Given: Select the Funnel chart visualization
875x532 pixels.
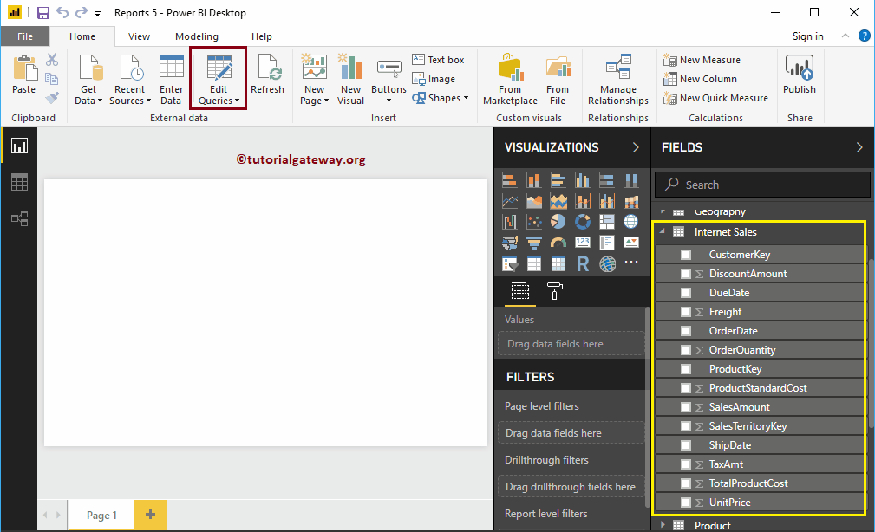Looking at the screenshot, I should [534, 242].
